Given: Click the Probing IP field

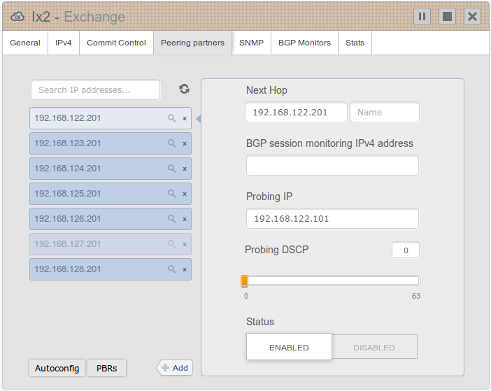Looking at the screenshot, I should 332,218.
